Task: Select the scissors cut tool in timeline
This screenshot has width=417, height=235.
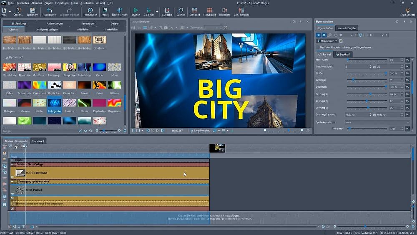Action: 17,146
